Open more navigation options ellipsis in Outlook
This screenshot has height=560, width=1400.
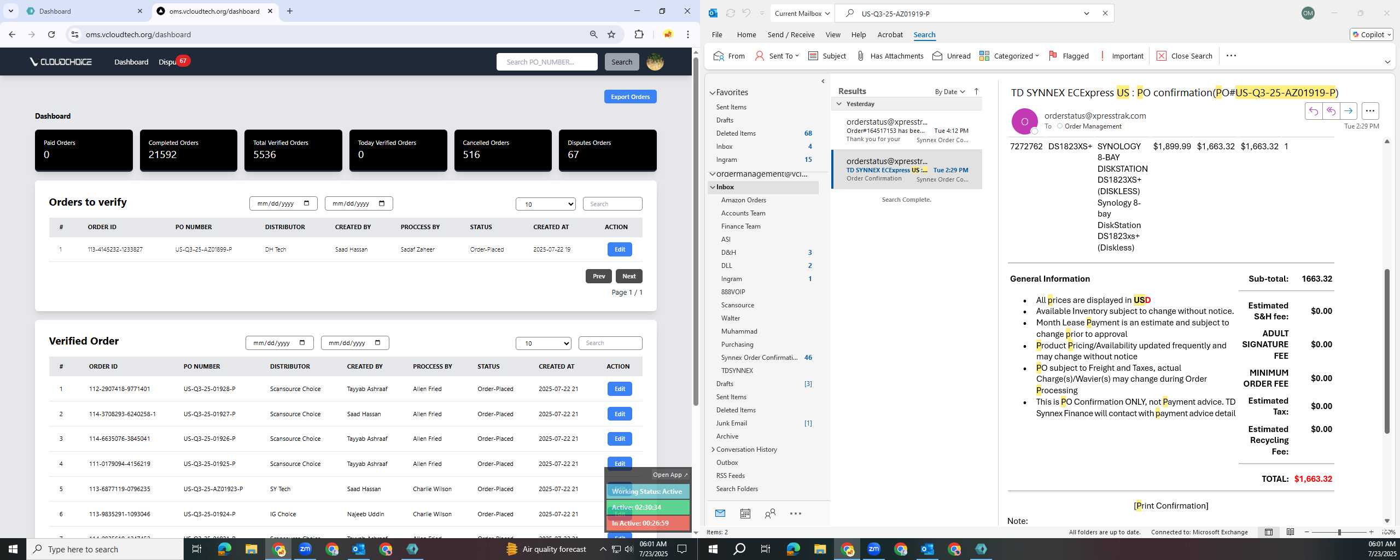coord(796,514)
